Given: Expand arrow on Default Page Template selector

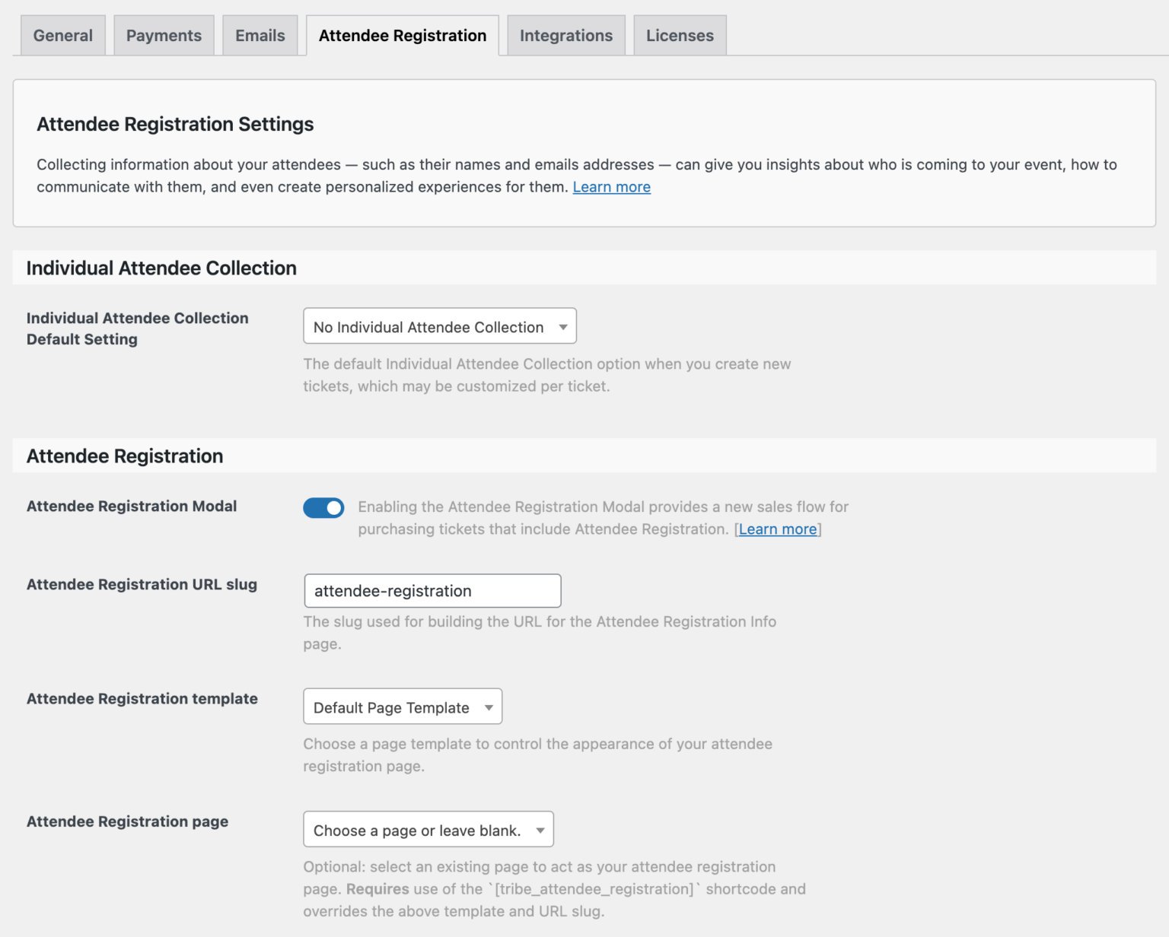Looking at the screenshot, I should (489, 707).
